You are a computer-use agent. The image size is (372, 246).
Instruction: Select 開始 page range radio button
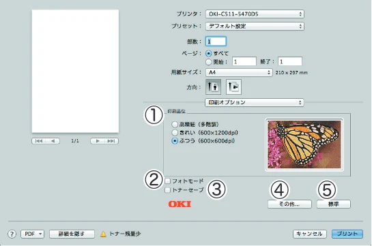(x=208, y=62)
